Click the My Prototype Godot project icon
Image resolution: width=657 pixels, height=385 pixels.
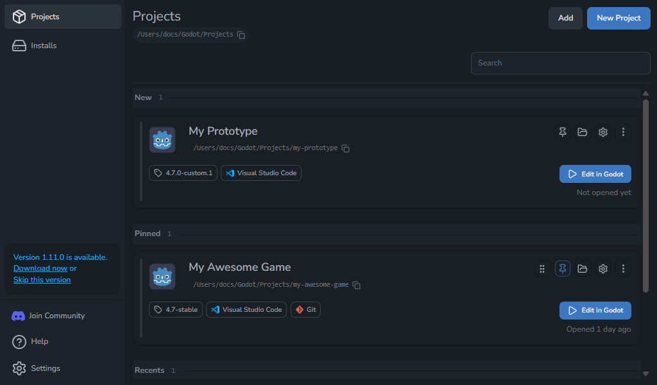pyautogui.click(x=162, y=140)
